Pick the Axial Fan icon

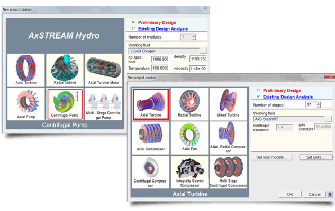pyautogui.click(x=189, y=138)
